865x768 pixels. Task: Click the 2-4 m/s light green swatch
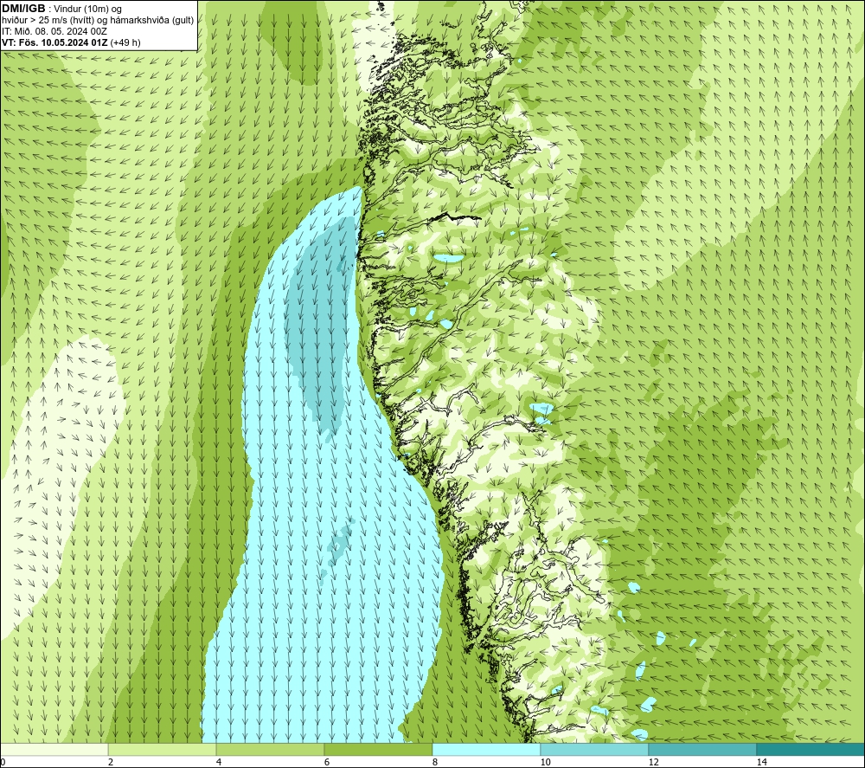click(x=163, y=750)
